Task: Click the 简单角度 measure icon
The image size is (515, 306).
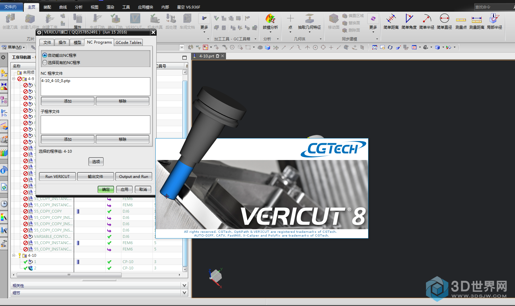Action: point(409,21)
